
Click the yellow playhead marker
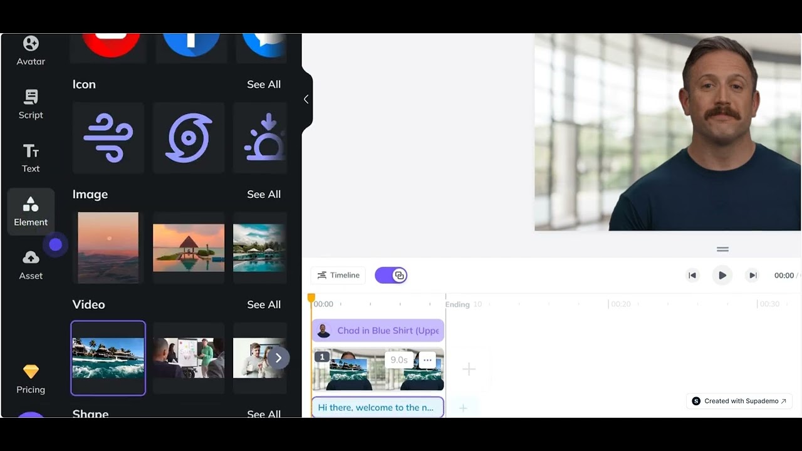coord(311,299)
